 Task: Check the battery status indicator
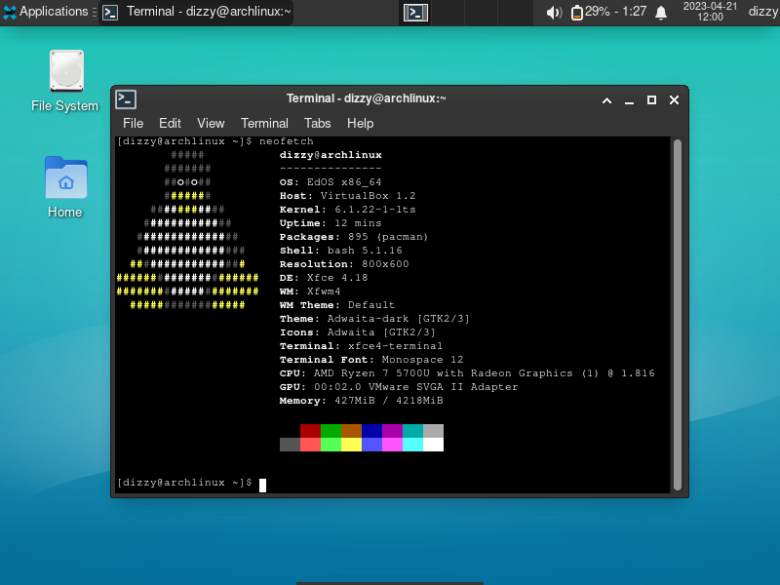pyautogui.click(x=608, y=12)
